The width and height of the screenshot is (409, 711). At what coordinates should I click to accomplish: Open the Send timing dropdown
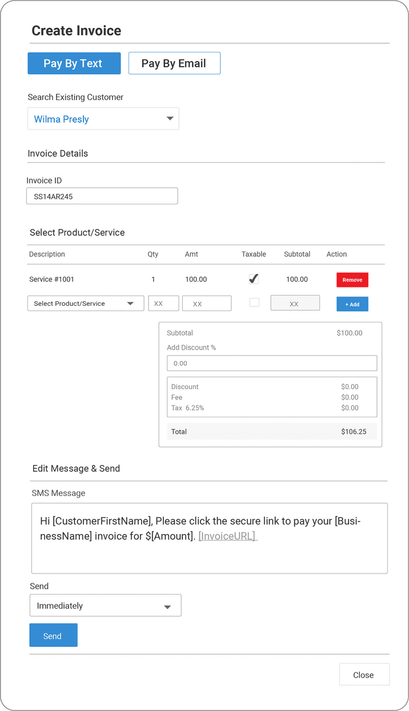[105, 605]
